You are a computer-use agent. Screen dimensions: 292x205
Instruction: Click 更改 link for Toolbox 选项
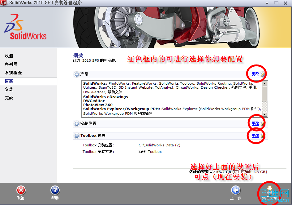255,136
